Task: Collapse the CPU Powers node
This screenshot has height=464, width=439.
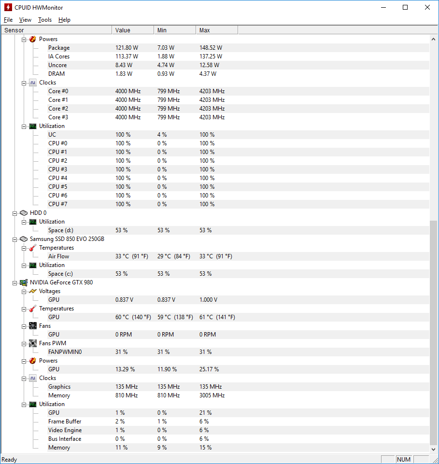Action: click(24, 40)
